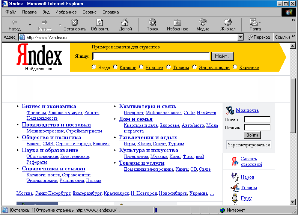The image size is (298, 215).
Task: Open the Избранное favorites folder icon
Action: [x=178, y=23]
